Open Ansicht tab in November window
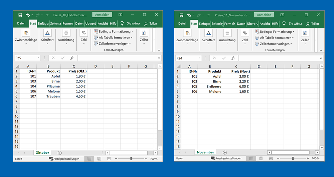This screenshot has height=177, width=334. (265, 24)
